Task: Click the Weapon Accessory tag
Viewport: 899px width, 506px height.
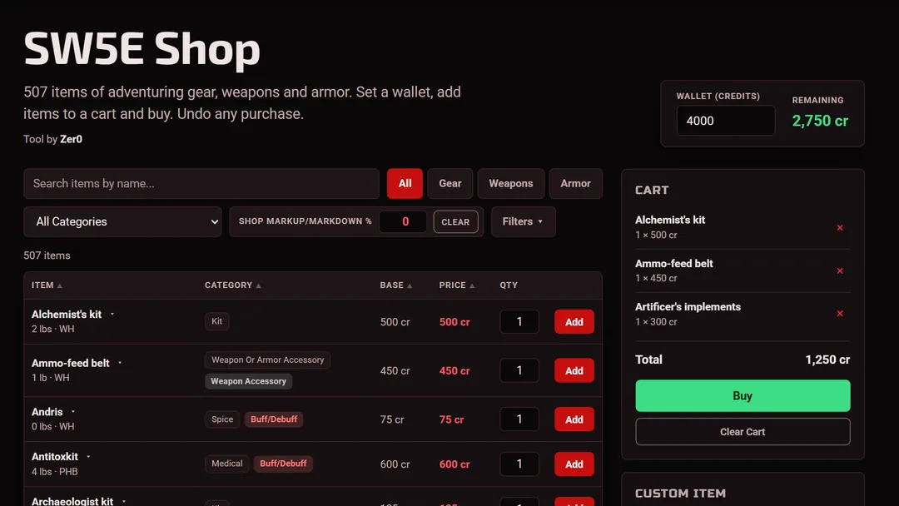Action: click(248, 381)
